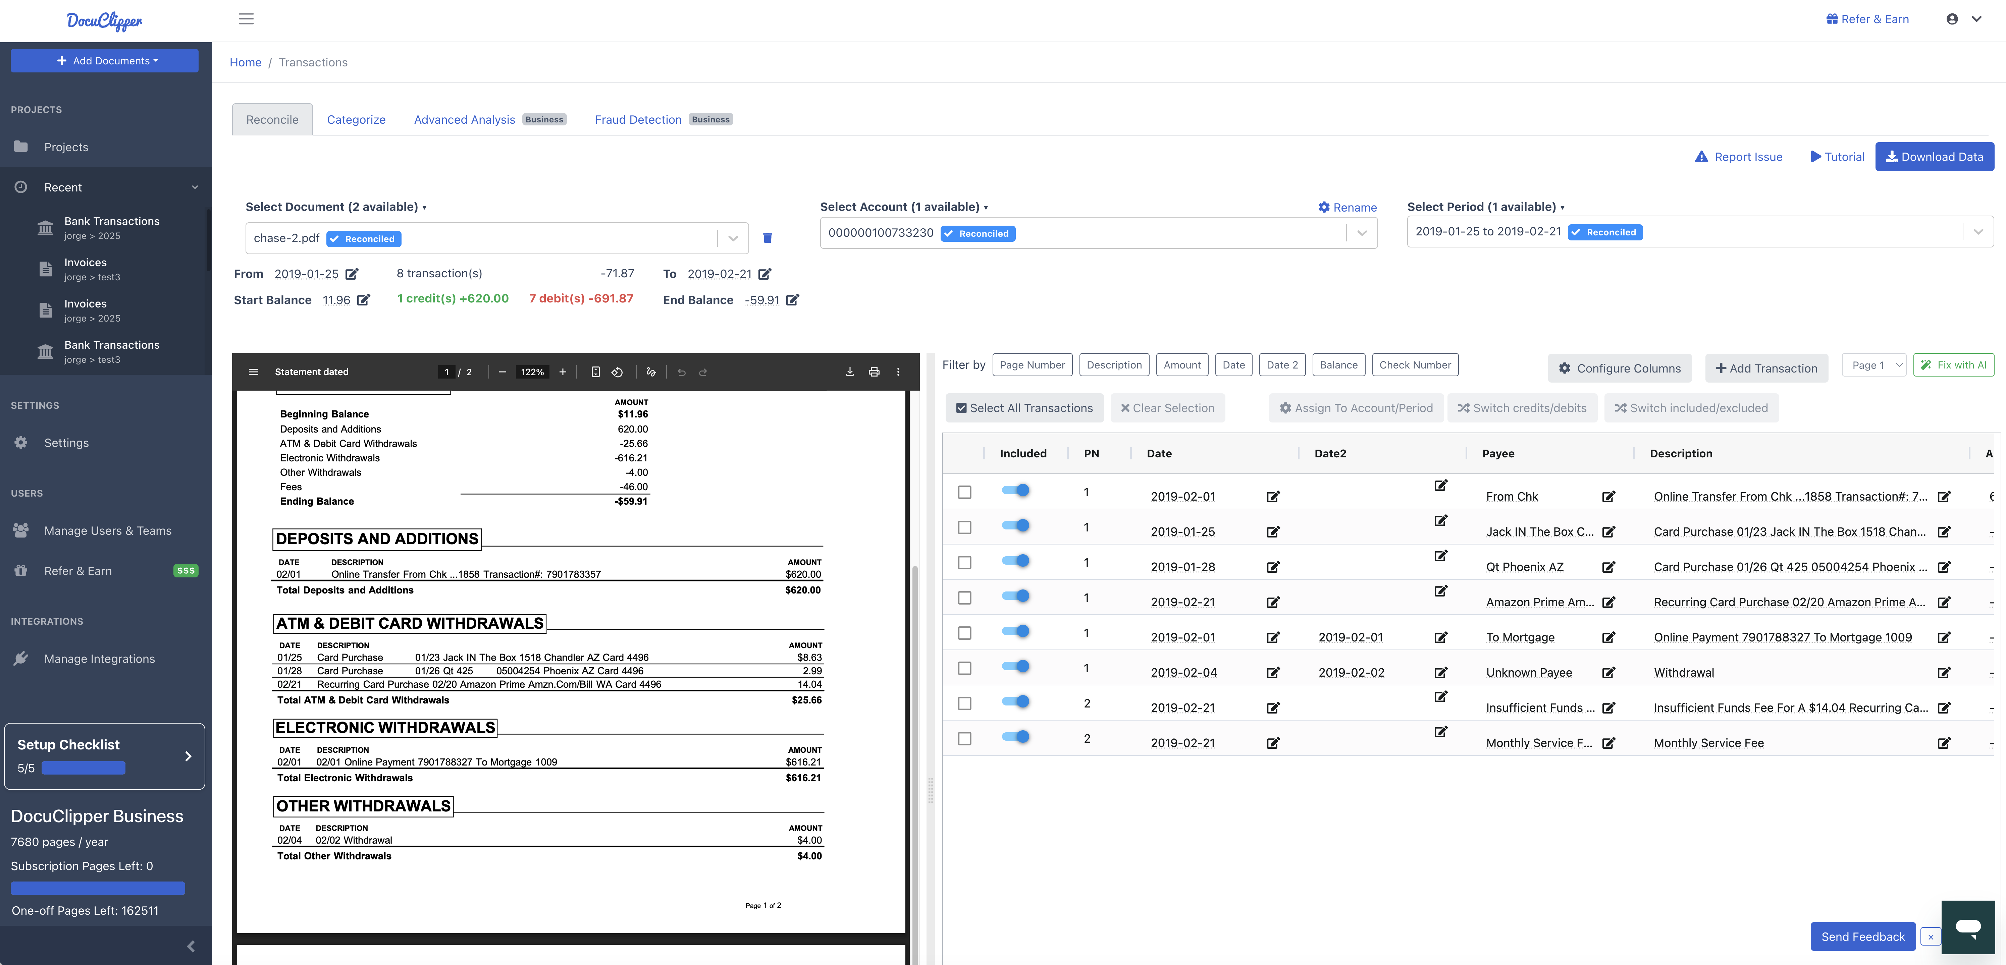Image resolution: width=2006 pixels, height=965 pixels.
Task: Select the PDF draw annotation tool
Action: click(651, 372)
